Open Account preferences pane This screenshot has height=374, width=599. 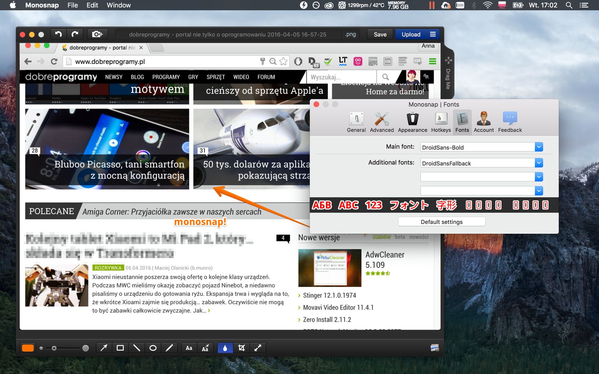click(x=484, y=122)
